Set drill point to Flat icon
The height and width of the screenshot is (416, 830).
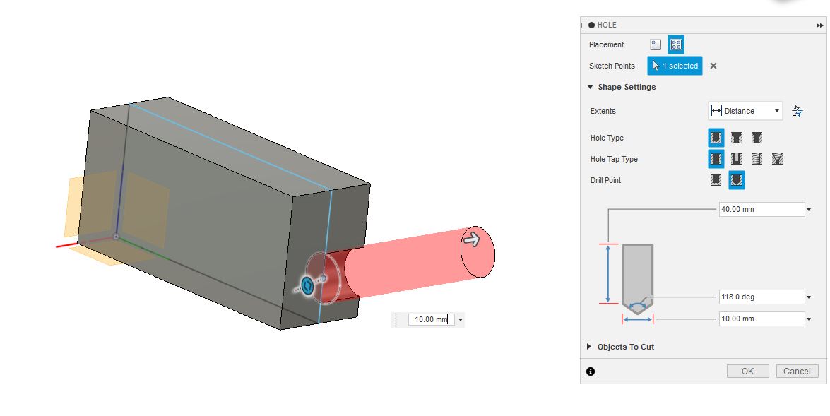click(x=716, y=180)
